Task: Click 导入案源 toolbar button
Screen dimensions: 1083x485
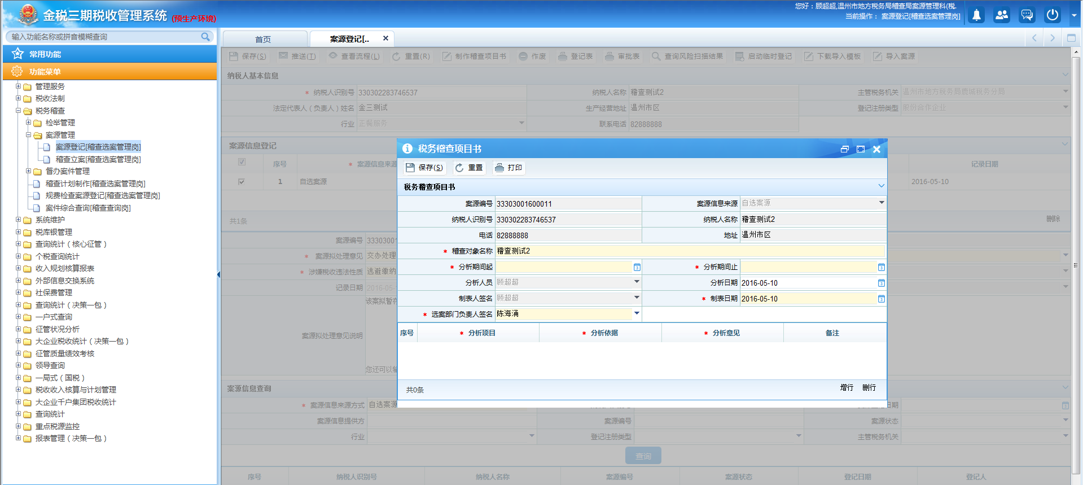Action: tap(895, 56)
